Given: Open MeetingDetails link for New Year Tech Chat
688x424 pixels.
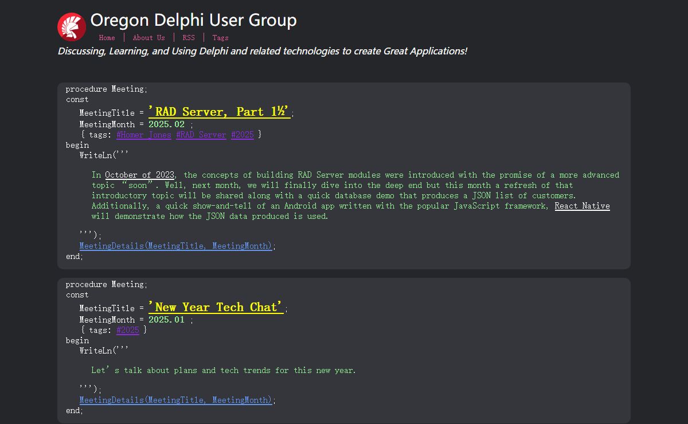Looking at the screenshot, I should point(175,400).
